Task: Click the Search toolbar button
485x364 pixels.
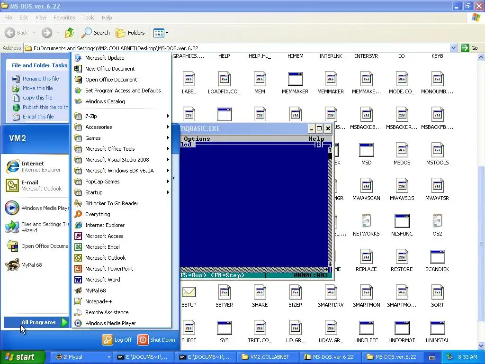Action: coord(96,33)
